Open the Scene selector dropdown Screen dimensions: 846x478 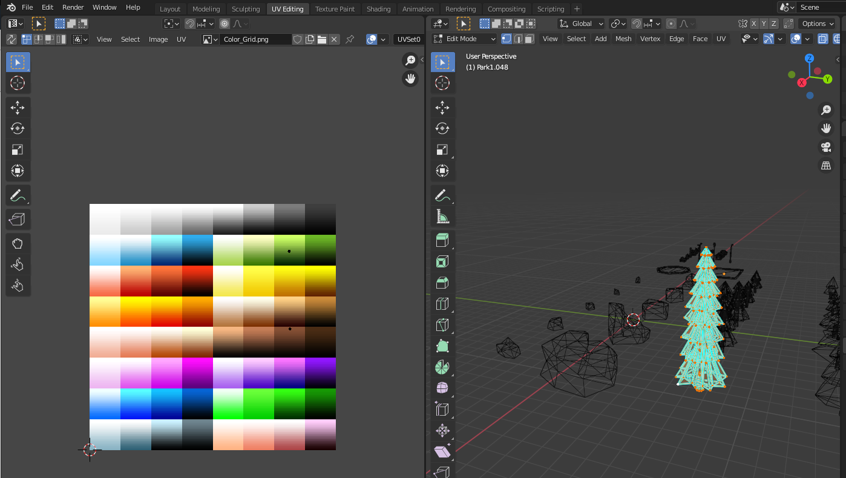tap(787, 7)
